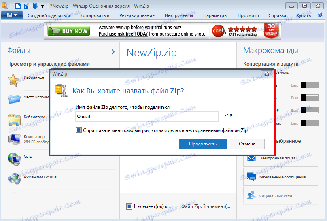Open the Резервирование menu
The width and height of the screenshot is (327, 221).
click(x=137, y=15)
